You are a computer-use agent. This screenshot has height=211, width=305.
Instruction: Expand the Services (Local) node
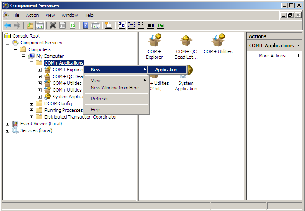tap(7, 130)
